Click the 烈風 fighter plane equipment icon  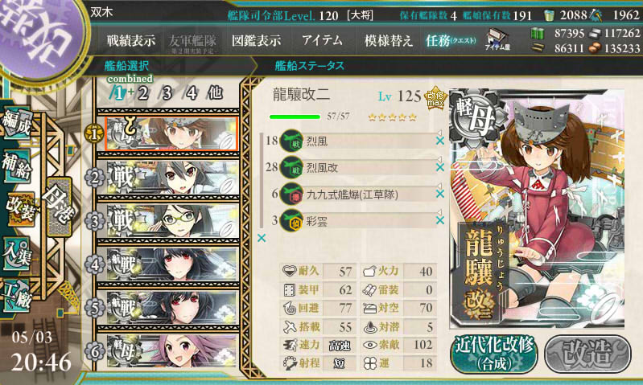[x=291, y=141]
